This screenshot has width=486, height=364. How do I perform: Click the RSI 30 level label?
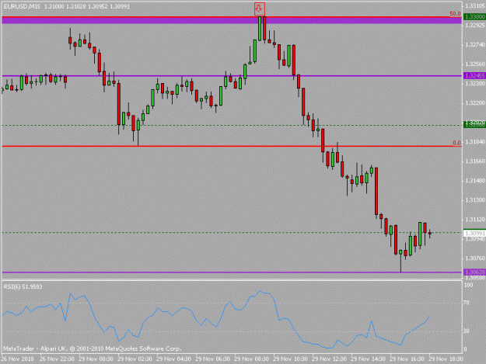(x=466, y=331)
